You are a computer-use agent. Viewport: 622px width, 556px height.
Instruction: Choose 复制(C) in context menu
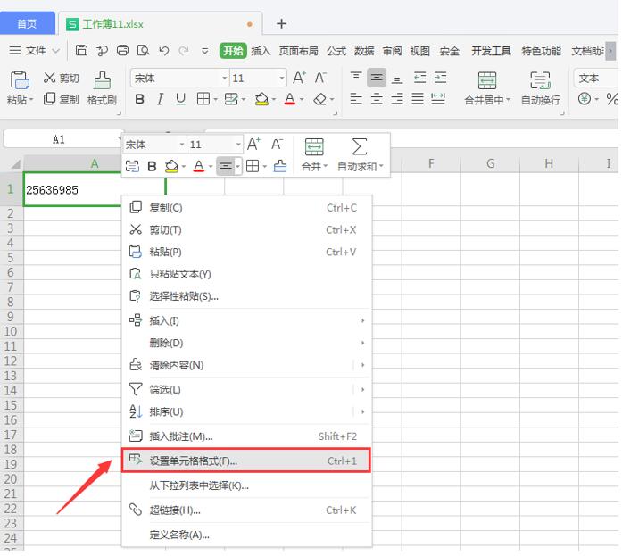tap(246, 207)
